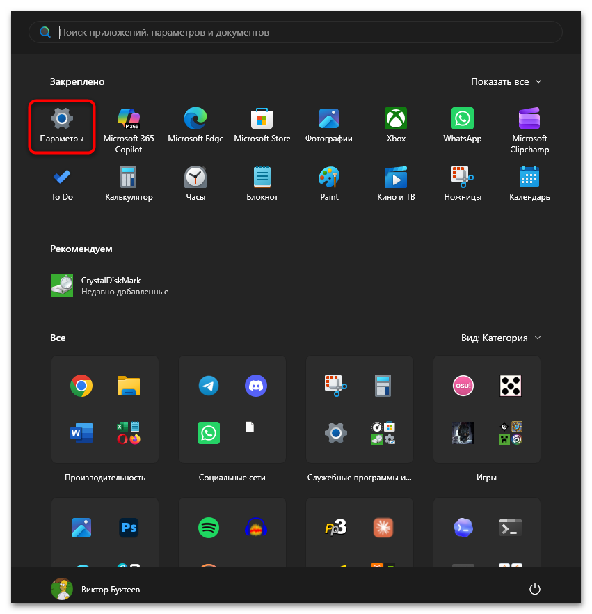Open the Часы clock app
Screen dimensions: 592x614
coord(195,184)
